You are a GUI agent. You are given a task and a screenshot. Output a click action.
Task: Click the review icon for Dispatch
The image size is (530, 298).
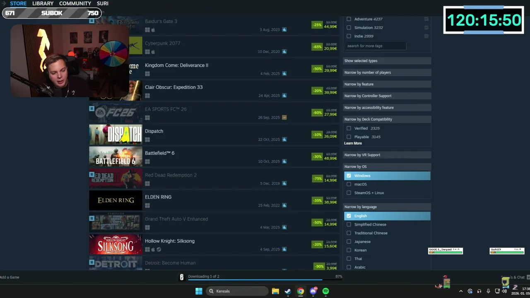284,139
